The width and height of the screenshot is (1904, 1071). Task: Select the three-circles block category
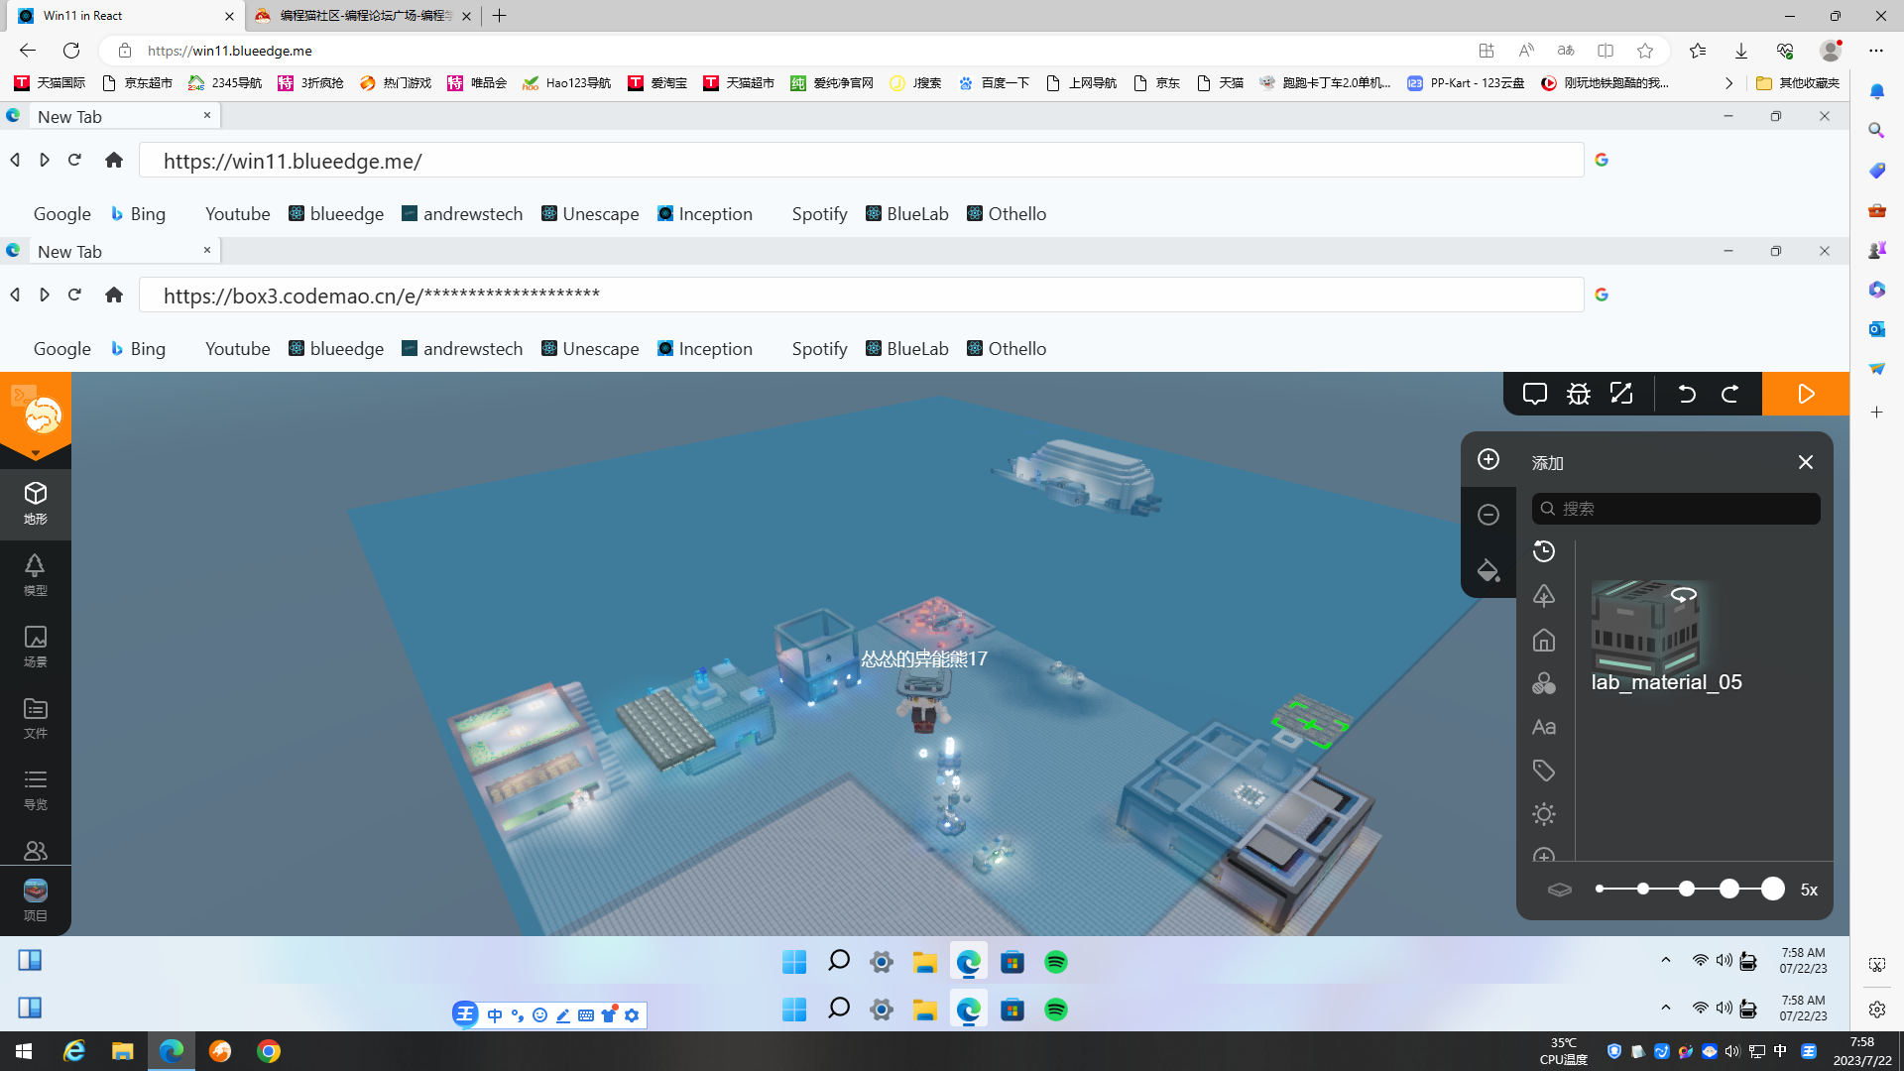[x=1544, y=683]
